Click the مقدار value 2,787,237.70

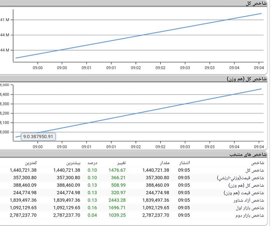pyautogui.click(x=156, y=215)
